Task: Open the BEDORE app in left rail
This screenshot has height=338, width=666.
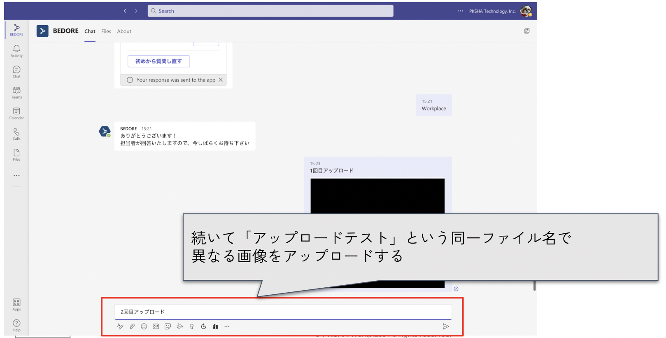Action: point(16,30)
